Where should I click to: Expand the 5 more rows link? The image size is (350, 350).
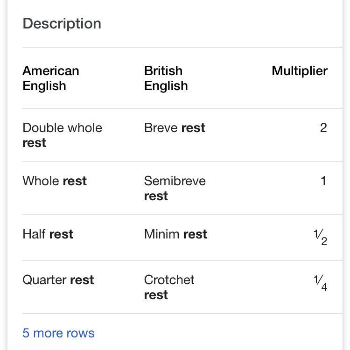click(x=58, y=333)
